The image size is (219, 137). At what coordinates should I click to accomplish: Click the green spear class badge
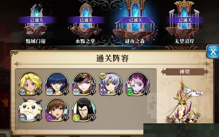tap(130, 92)
